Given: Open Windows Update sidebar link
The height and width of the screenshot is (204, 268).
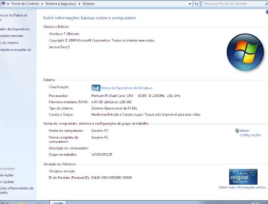Looking at the screenshot, I should click(7, 182).
